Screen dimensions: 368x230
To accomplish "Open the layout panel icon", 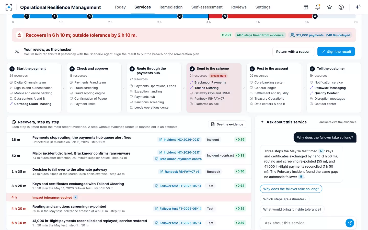I will click(x=306, y=7).
